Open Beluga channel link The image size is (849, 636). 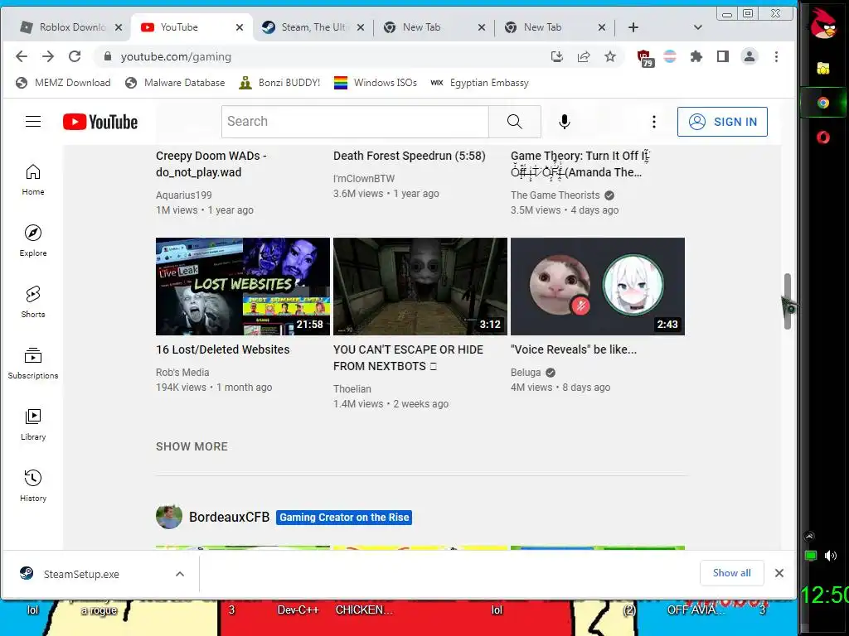526,372
